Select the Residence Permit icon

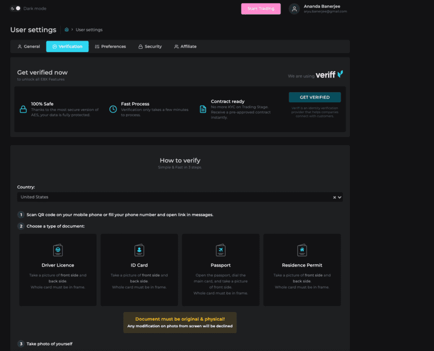(302, 250)
